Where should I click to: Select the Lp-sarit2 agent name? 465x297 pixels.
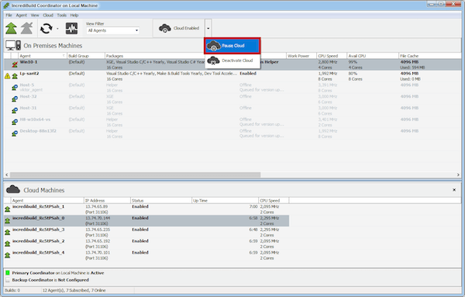(x=29, y=74)
